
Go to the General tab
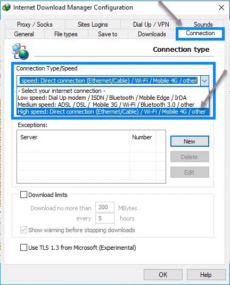coord(24,34)
